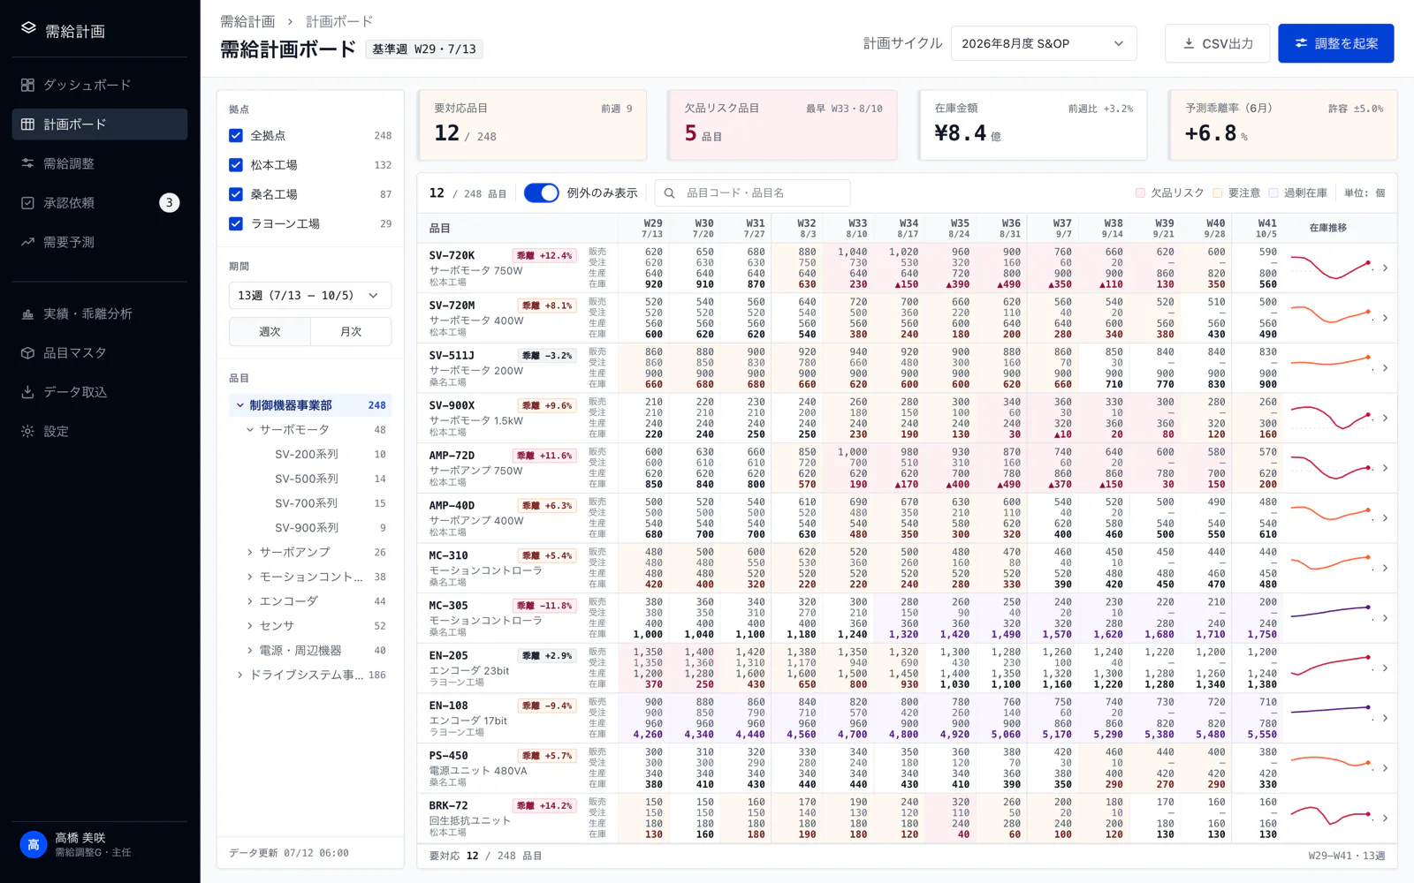Expand the ドライブシステム事… tree node
This screenshot has height=883, width=1414.
(239, 675)
